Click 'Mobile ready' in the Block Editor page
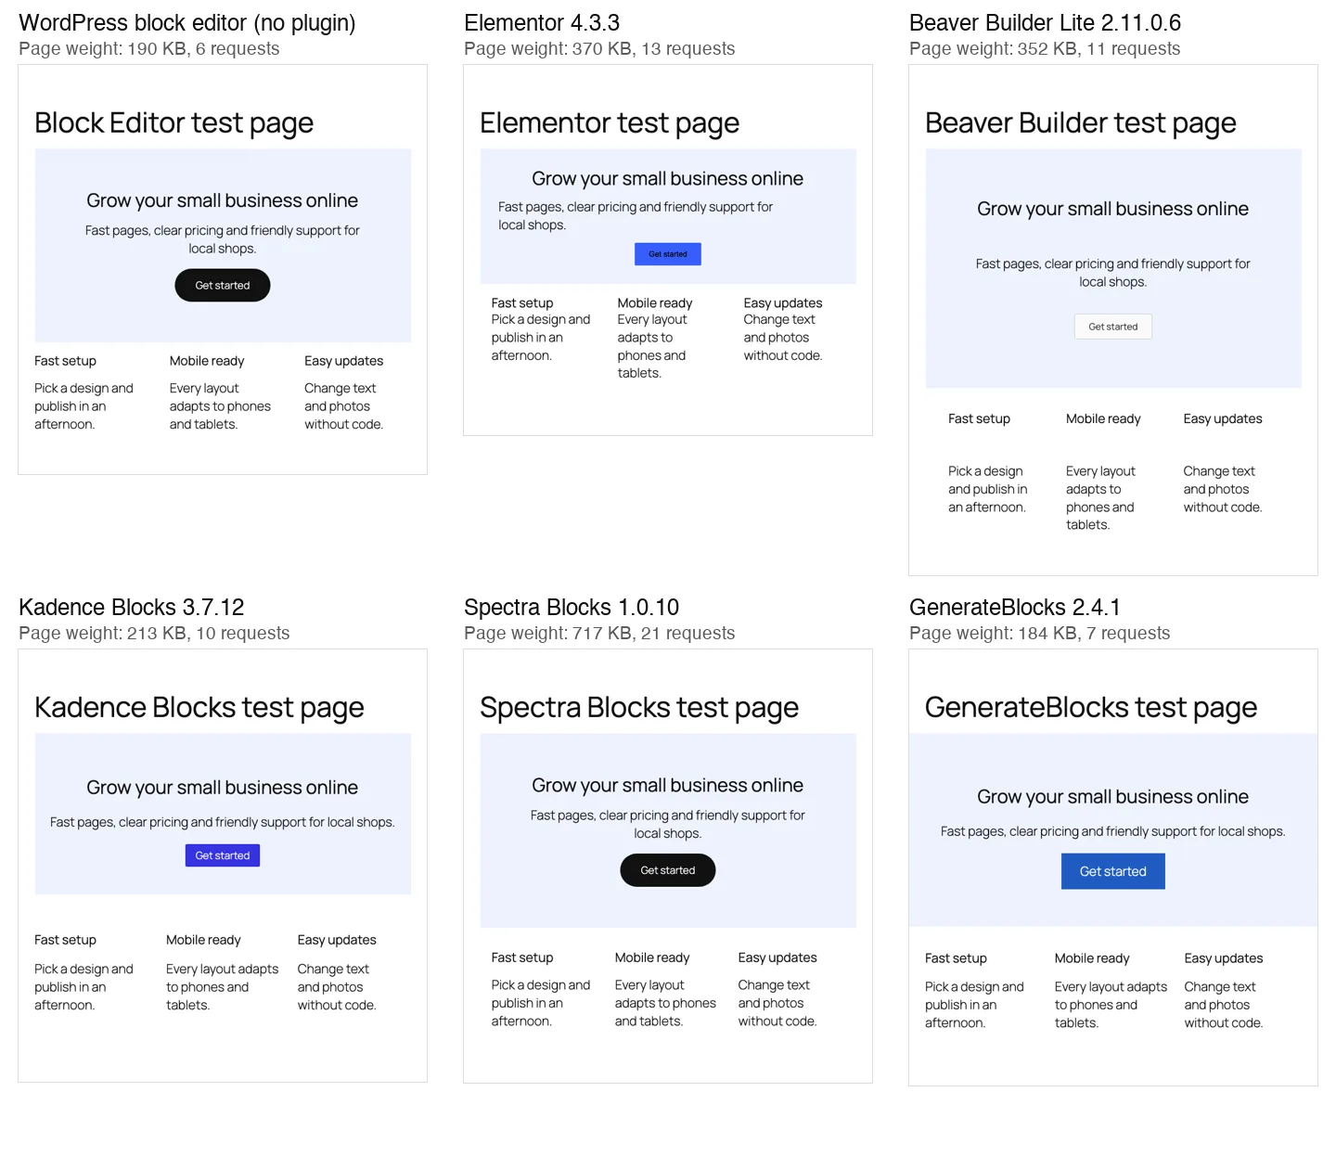This screenshot has width=1336, height=1169. pos(207,361)
